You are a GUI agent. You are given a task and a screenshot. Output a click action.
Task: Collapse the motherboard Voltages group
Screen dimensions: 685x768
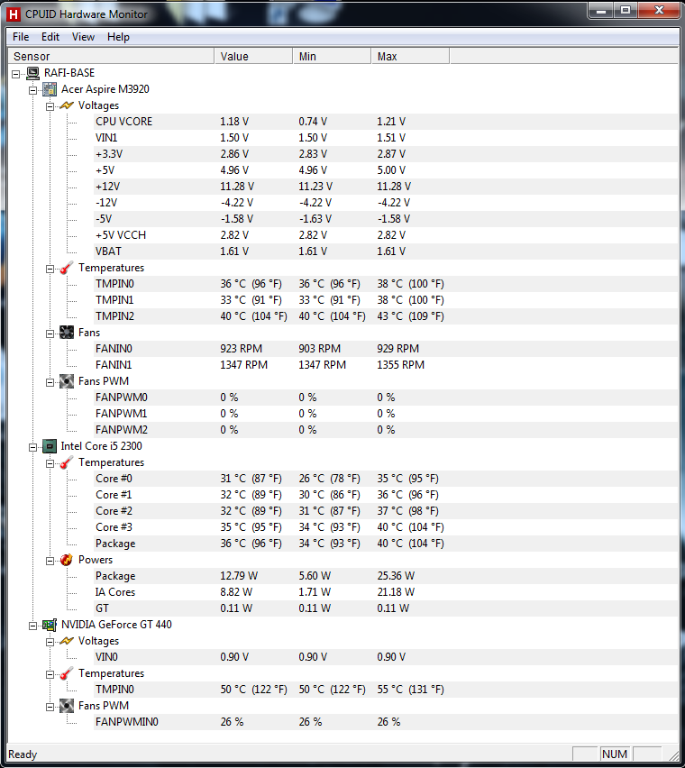(50, 106)
